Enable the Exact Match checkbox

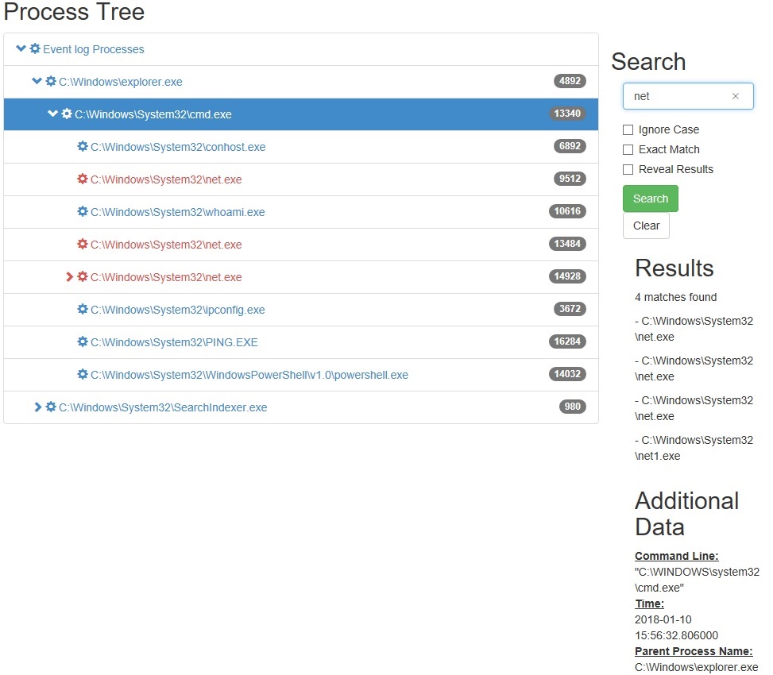click(628, 149)
